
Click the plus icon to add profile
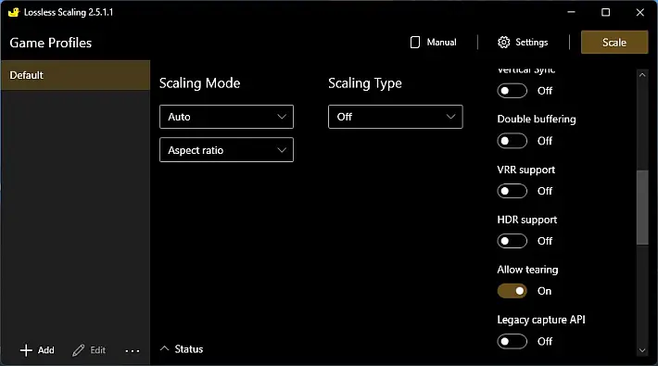(26, 350)
